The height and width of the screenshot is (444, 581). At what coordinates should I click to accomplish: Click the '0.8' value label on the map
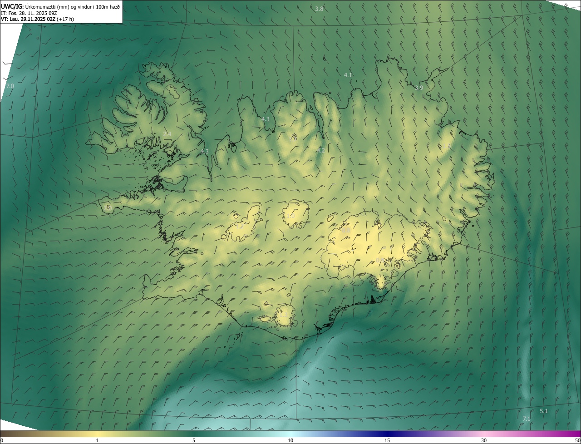(346, 231)
